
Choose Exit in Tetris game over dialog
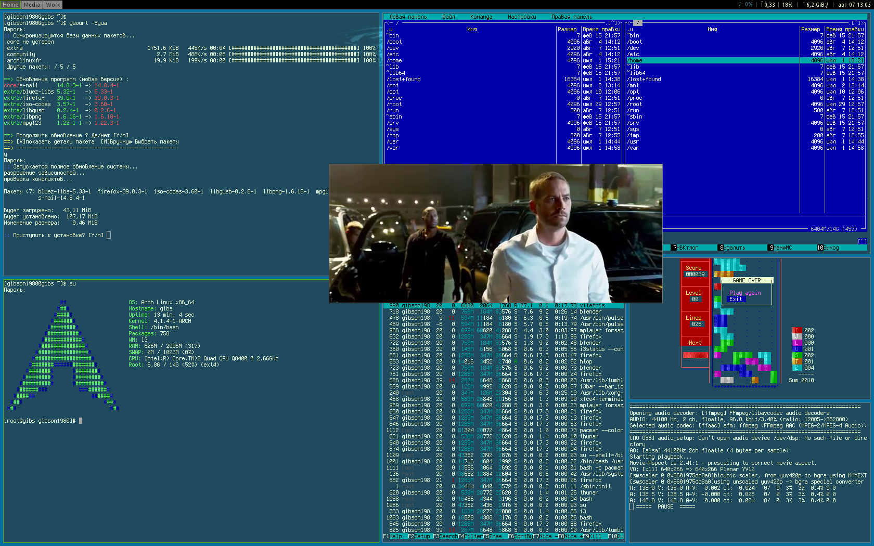736,299
